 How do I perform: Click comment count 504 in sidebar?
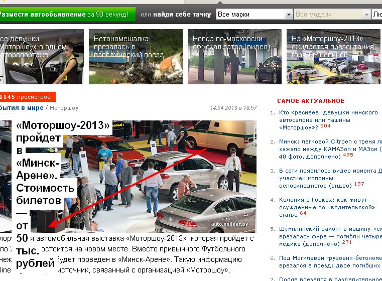pyautogui.click(x=325, y=126)
